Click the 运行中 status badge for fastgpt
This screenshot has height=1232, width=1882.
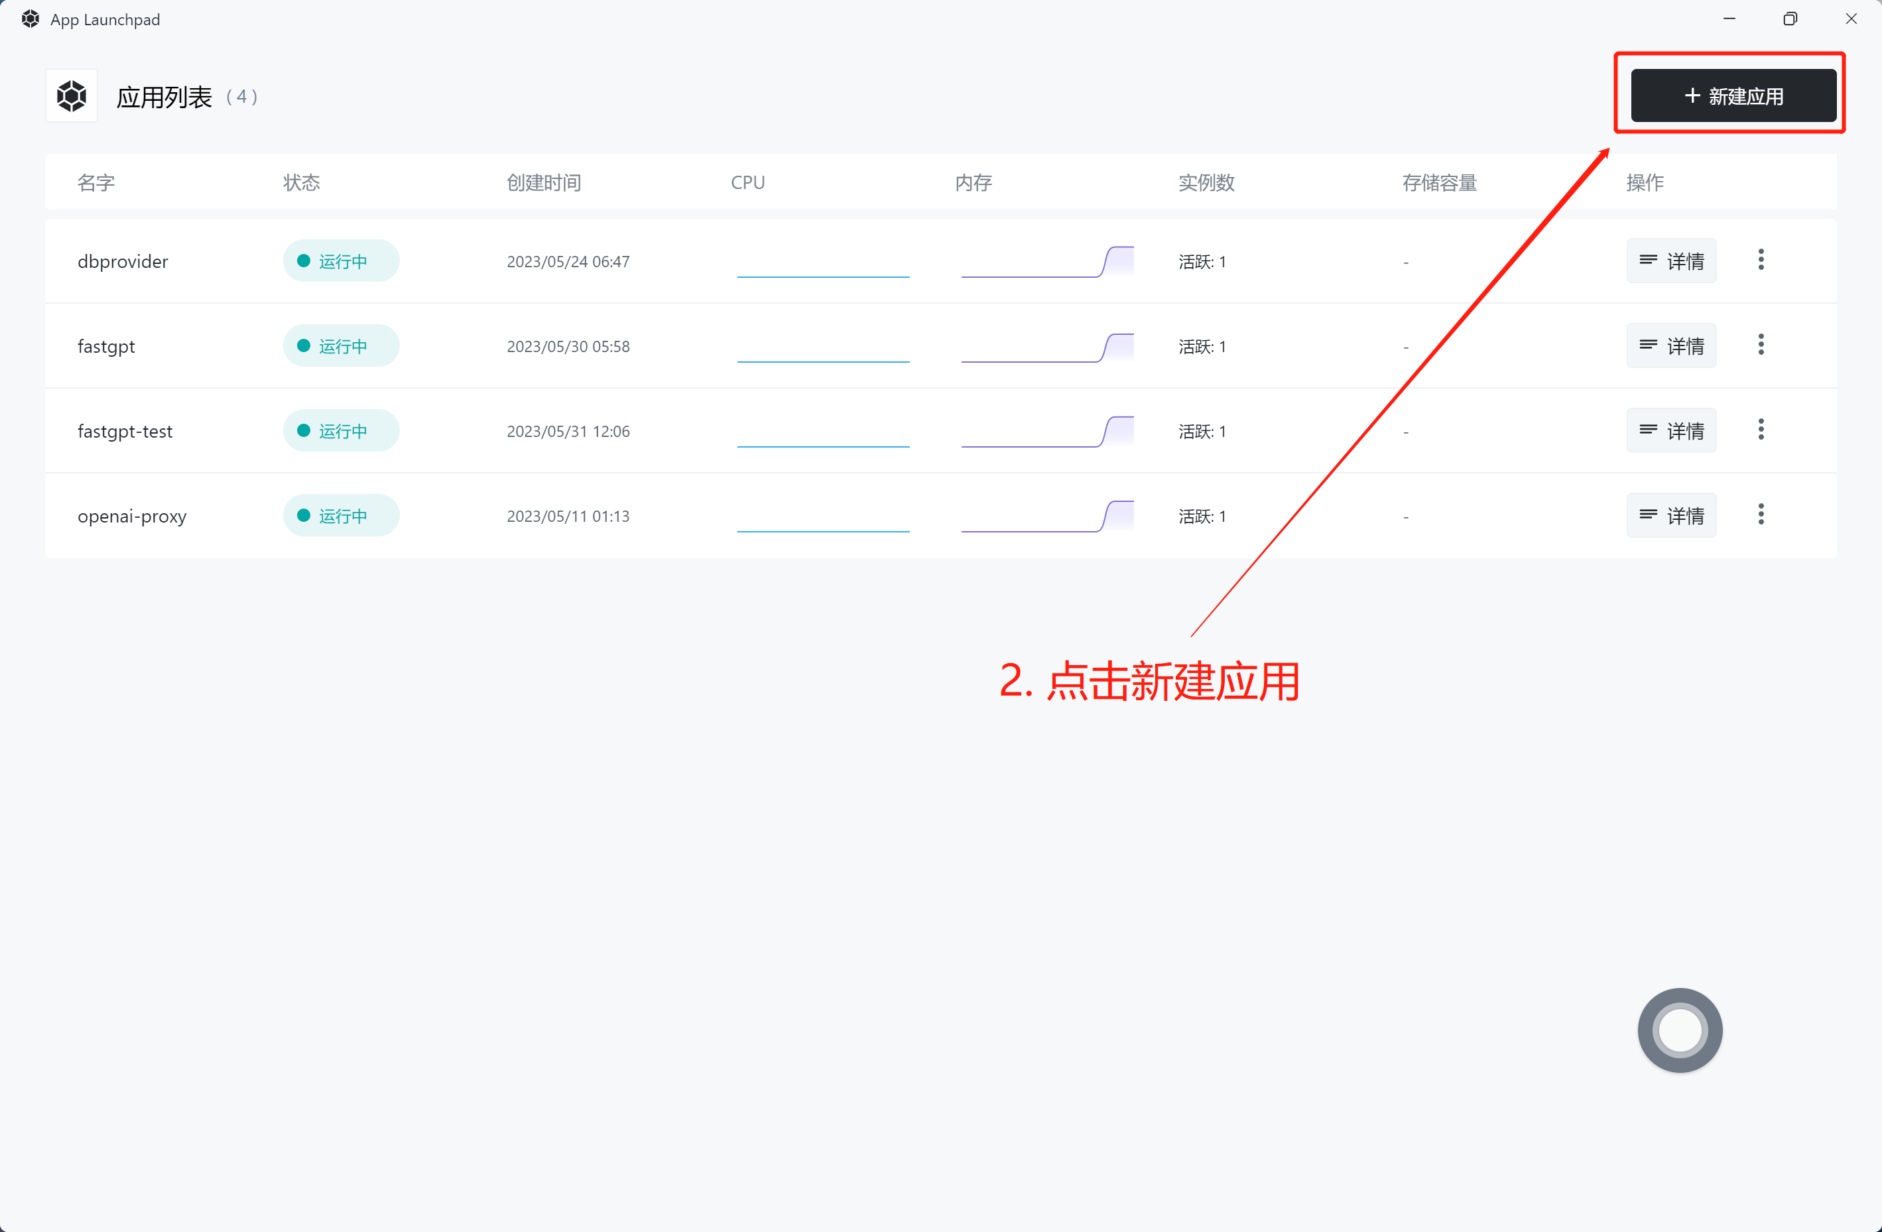tap(341, 345)
